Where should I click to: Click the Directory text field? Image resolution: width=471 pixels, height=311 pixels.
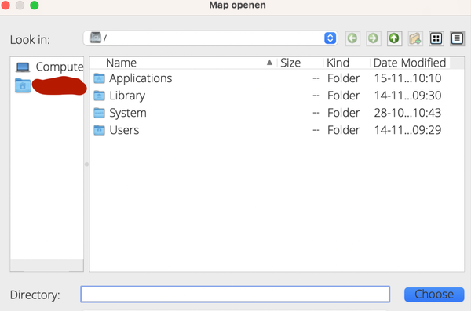coord(235,295)
